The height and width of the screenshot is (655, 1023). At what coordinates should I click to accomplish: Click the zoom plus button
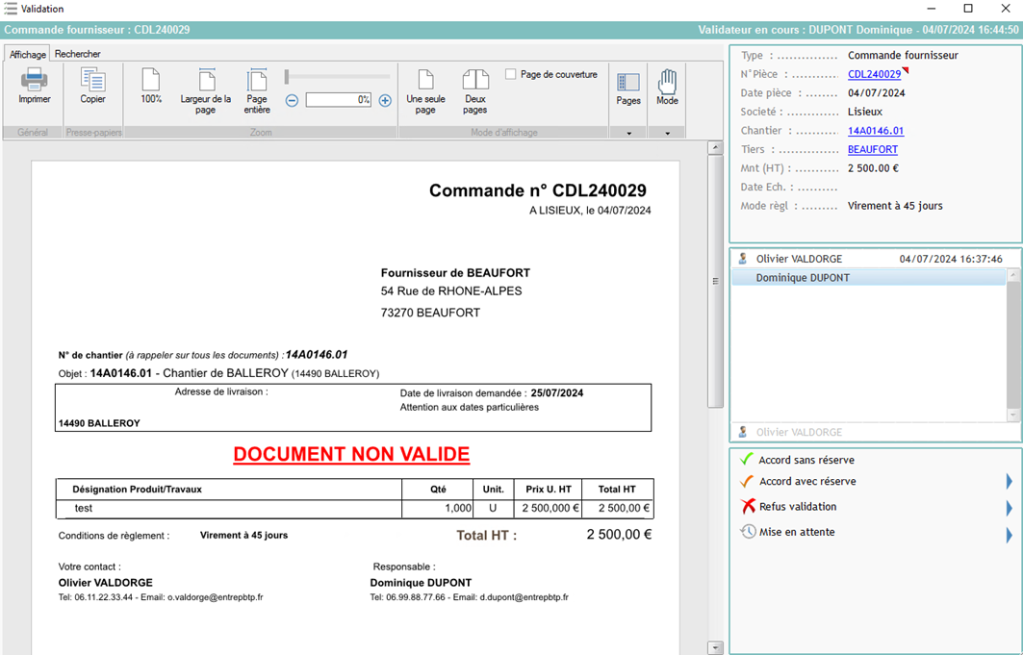pyautogui.click(x=384, y=100)
